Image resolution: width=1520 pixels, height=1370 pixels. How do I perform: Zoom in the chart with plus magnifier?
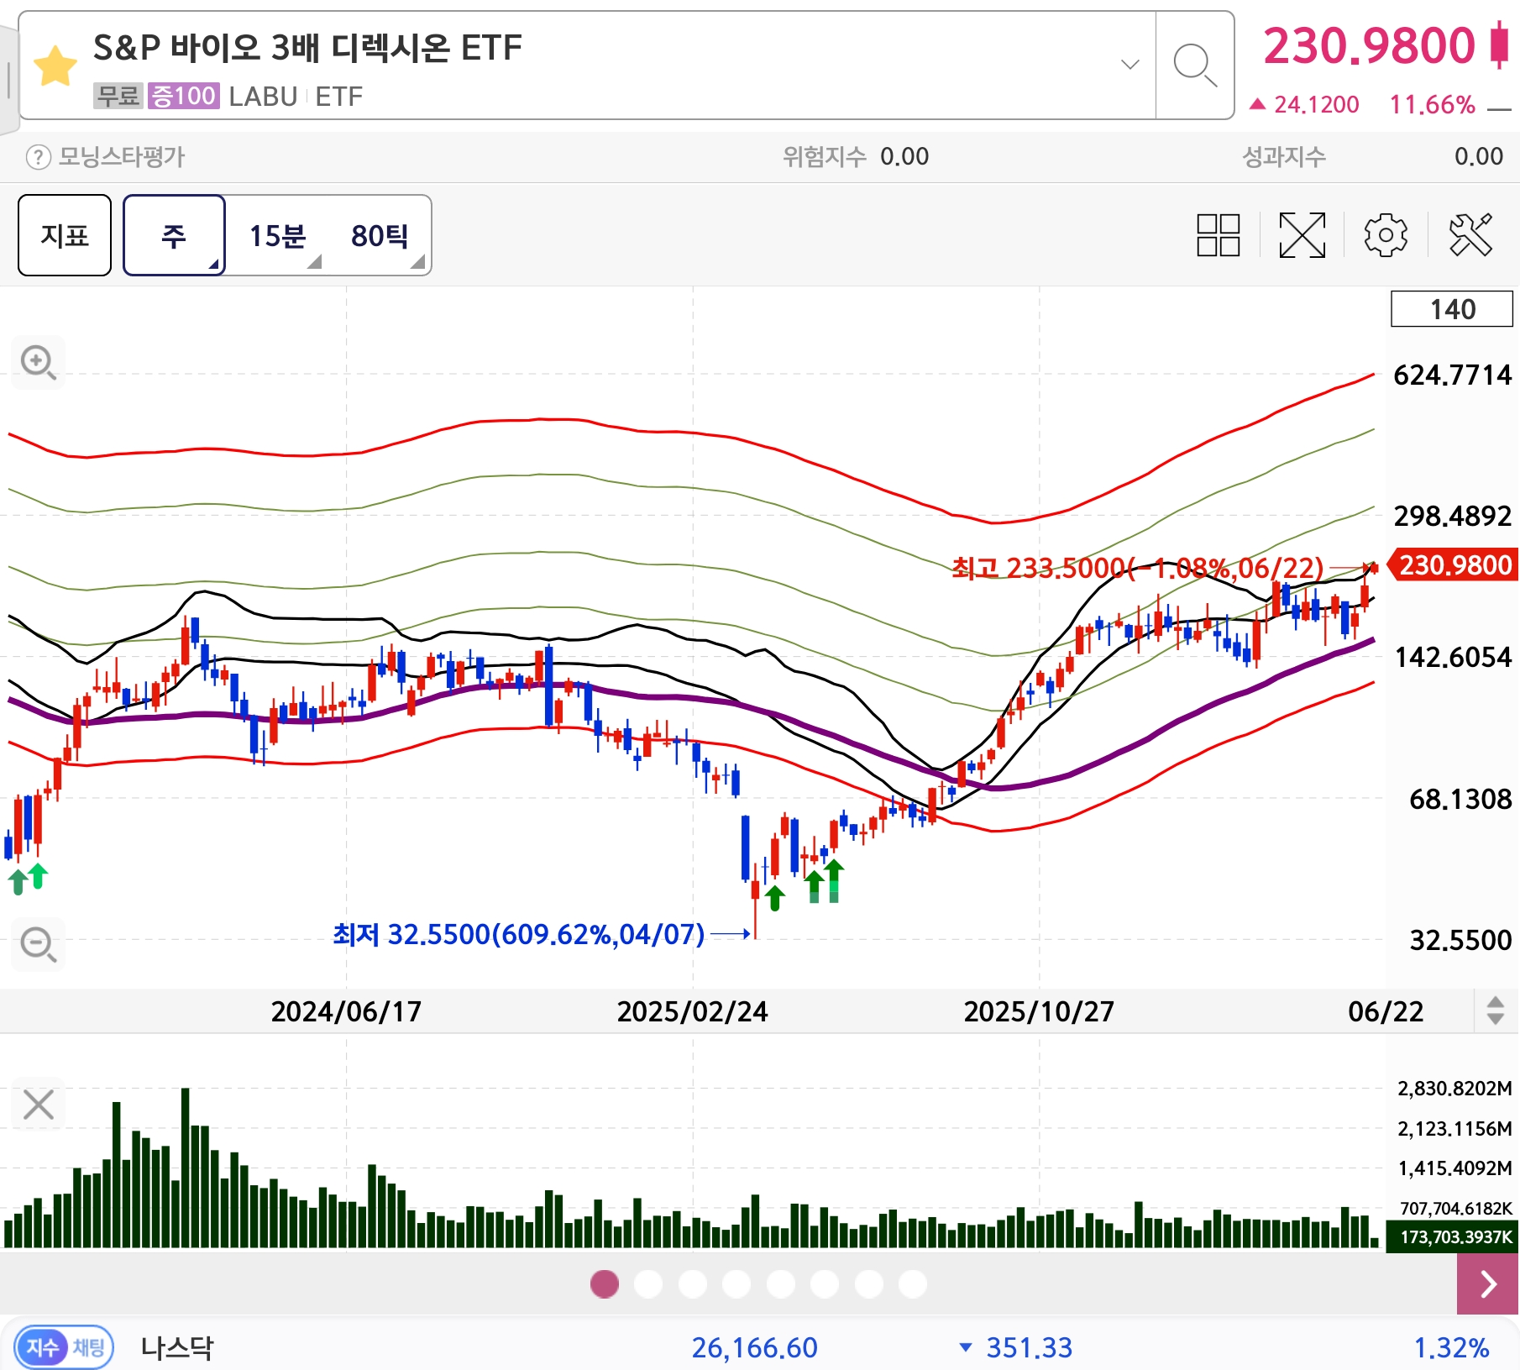(38, 362)
